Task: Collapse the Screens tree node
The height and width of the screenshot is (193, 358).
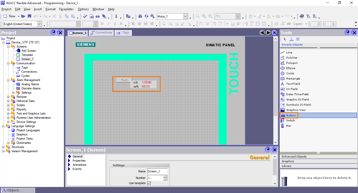Action: (8, 47)
